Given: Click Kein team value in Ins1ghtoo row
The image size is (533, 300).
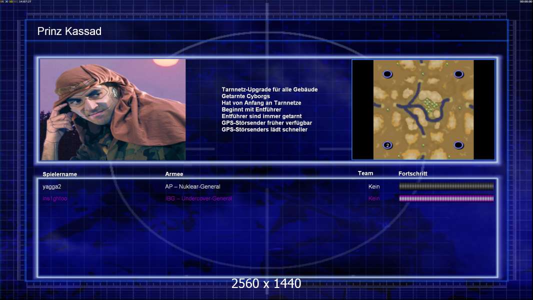Looking at the screenshot, I should 374,198.
